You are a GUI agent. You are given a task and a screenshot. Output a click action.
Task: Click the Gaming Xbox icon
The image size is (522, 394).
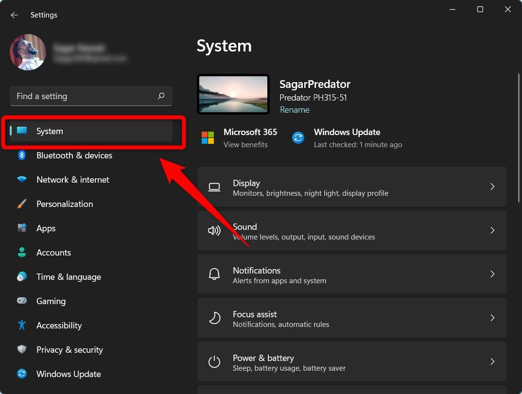22,301
